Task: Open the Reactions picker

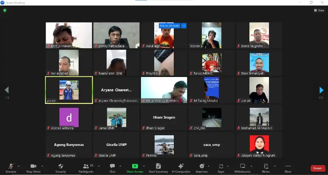Action: click(201, 168)
